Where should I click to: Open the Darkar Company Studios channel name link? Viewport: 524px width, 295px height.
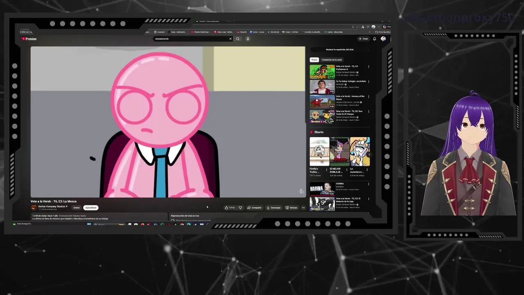pyautogui.click(x=52, y=206)
